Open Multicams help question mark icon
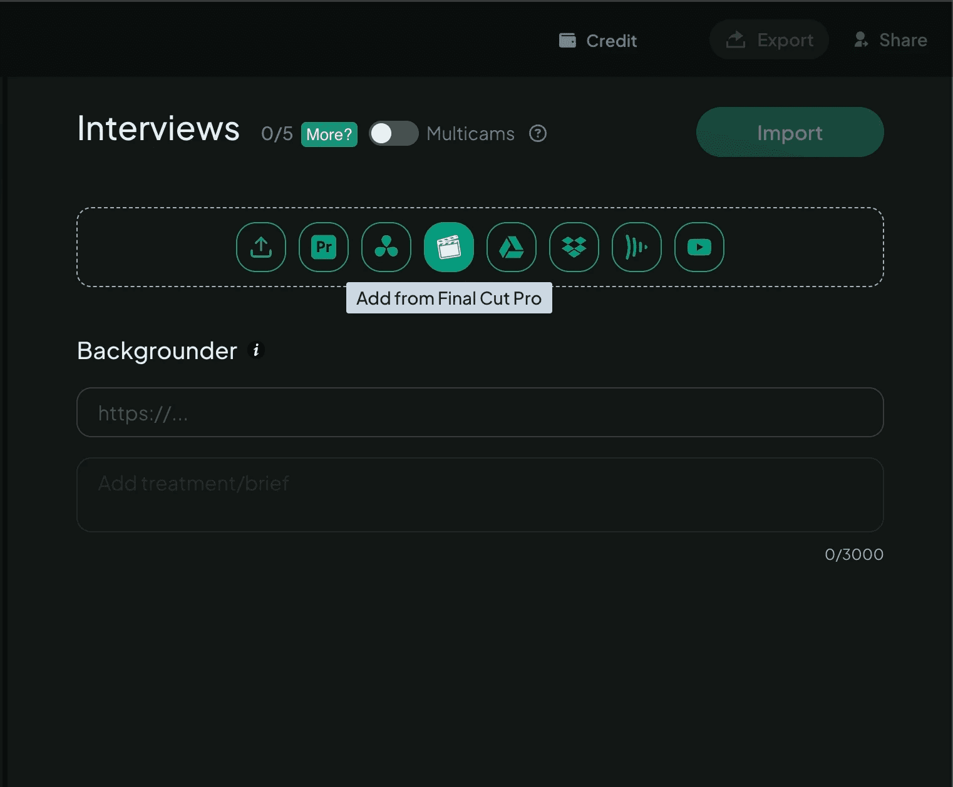The width and height of the screenshot is (953, 787). [x=538, y=133]
